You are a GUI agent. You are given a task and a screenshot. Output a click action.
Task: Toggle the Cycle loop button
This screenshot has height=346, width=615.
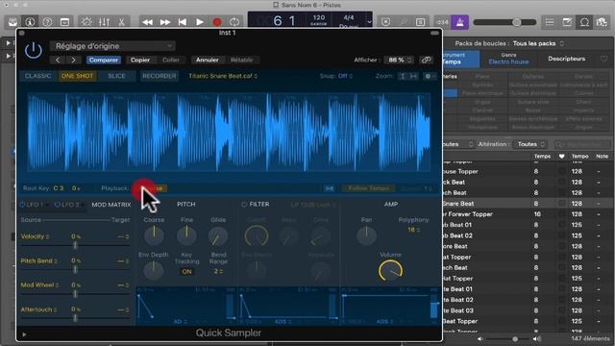pyautogui.click(x=234, y=22)
